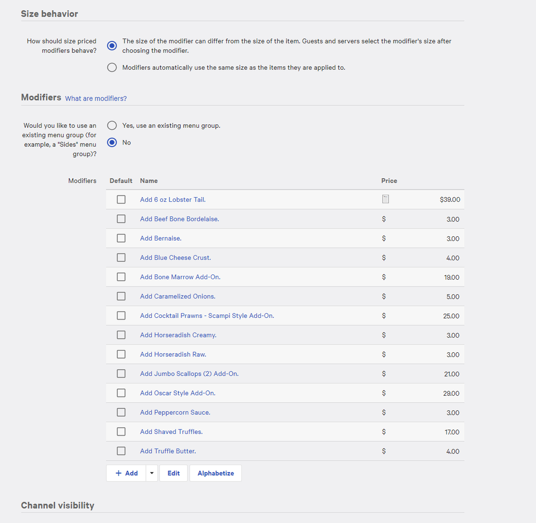Click the Alphabetize button
The width and height of the screenshot is (536, 523).
coord(216,473)
